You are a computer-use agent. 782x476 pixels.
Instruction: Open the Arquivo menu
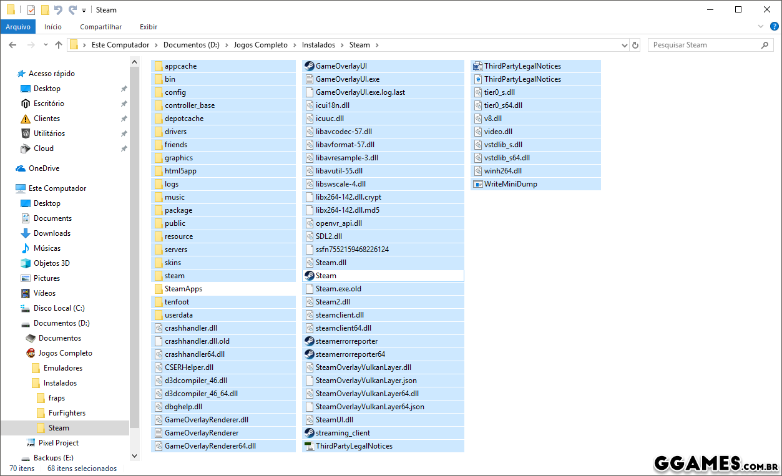pos(18,27)
